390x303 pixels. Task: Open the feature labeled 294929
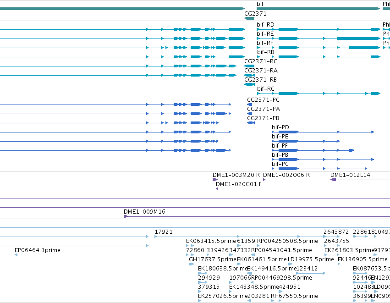click(209, 278)
